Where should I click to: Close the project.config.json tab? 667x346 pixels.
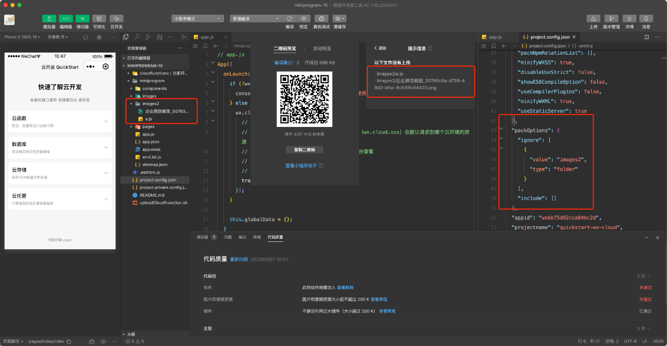(574, 37)
